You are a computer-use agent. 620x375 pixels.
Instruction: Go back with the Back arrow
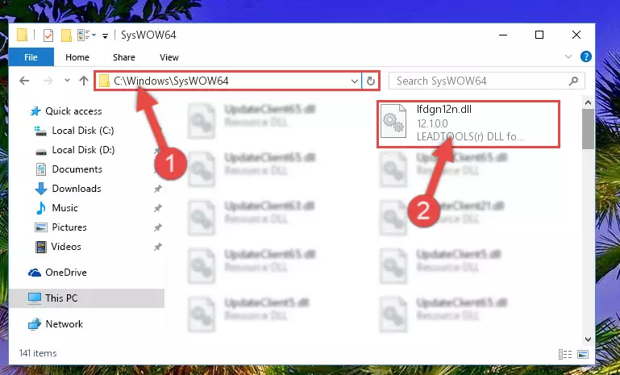24,81
